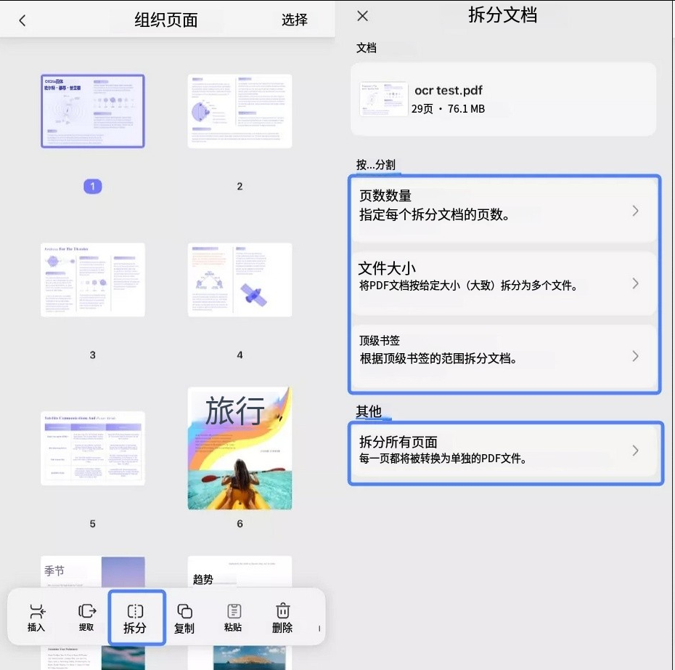Image resolution: width=675 pixels, height=670 pixels.
Task: Tap the back arrow to exit 组织页面
Action: (x=22, y=20)
